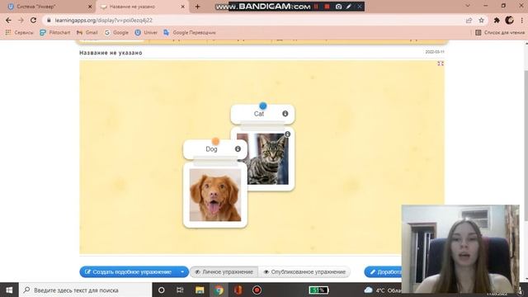
Task: Close the Название не указано tab
Action: (182, 7)
